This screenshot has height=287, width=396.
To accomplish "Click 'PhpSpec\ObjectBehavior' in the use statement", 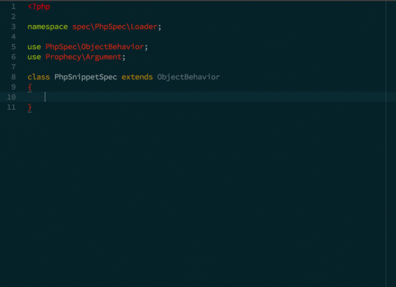I will coord(95,47).
